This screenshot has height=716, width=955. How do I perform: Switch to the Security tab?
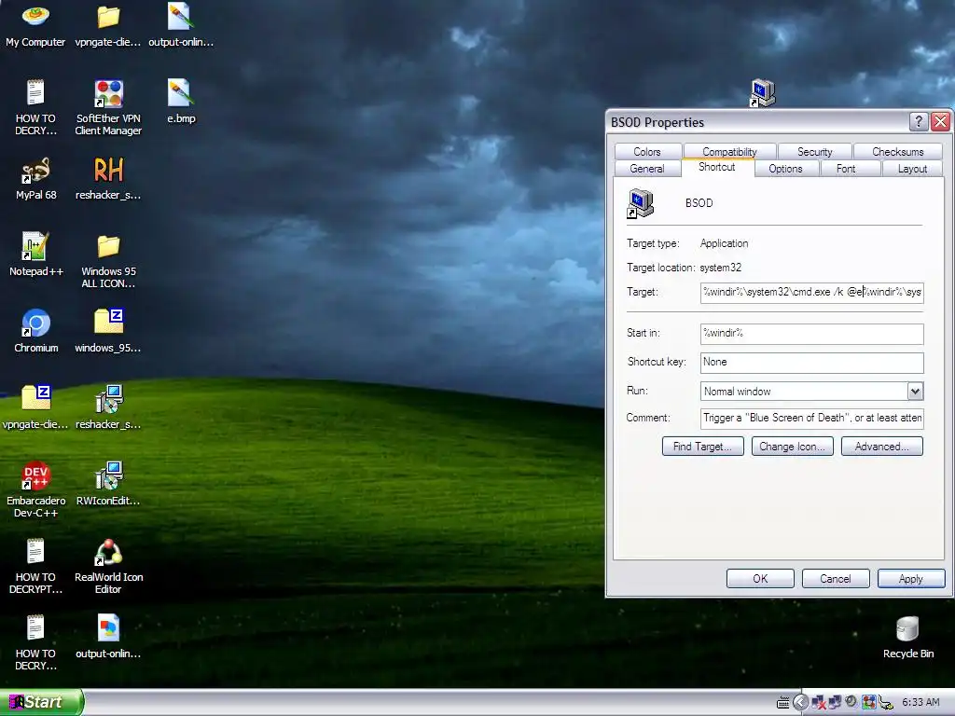click(x=814, y=152)
